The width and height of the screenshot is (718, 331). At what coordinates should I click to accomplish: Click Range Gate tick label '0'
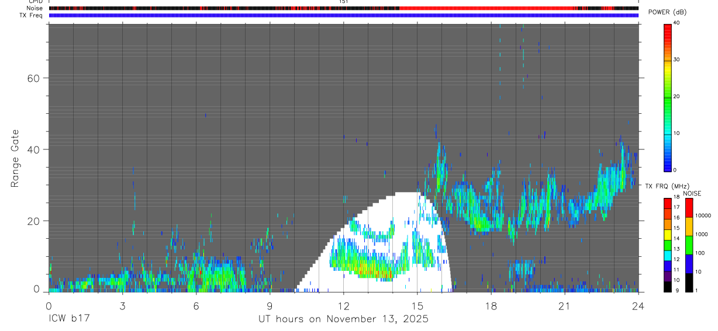tap(36, 289)
